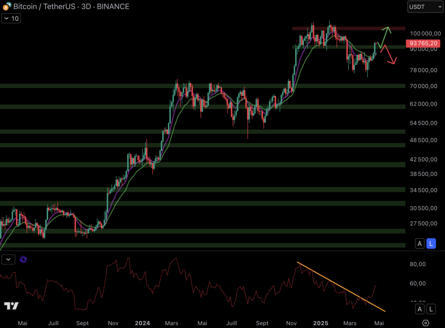Click the TradingView logo watermark
The height and width of the screenshot is (328, 445).
coord(11,306)
